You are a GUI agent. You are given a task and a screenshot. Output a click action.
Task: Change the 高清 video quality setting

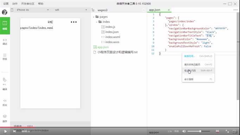(x=176, y=131)
